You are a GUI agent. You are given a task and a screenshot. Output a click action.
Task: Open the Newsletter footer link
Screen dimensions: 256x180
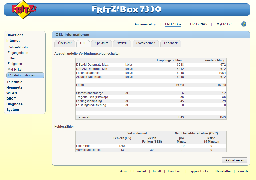coord(223,171)
